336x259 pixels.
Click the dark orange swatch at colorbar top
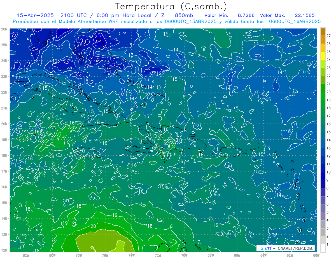323,32
